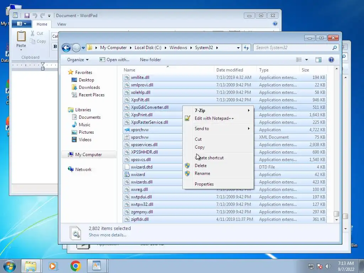Click into the Search System32 field
The width and height of the screenshot is (364, 273).
tap(293, 48)
